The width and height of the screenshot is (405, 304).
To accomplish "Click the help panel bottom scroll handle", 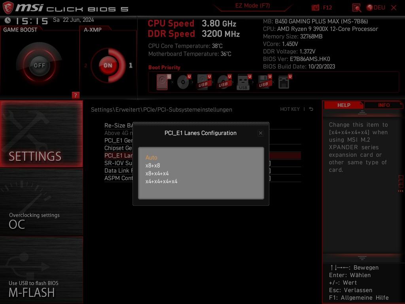I will (x=362, y=258).
